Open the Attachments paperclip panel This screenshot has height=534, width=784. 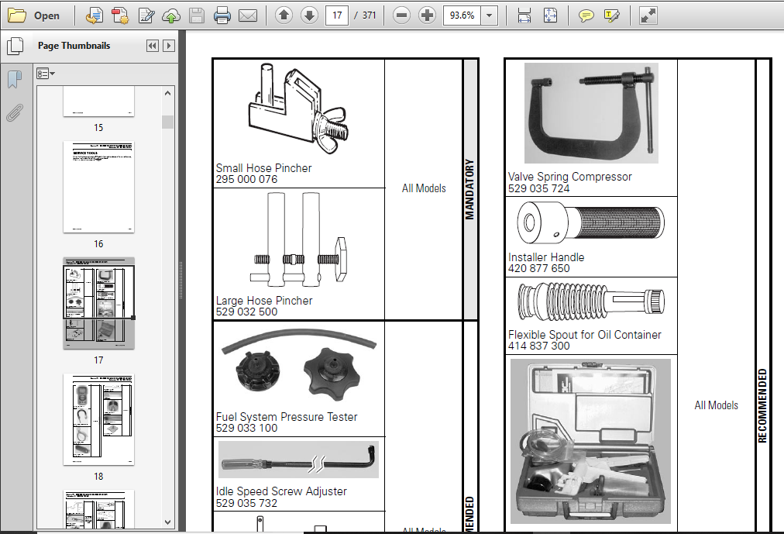point(15,113)
